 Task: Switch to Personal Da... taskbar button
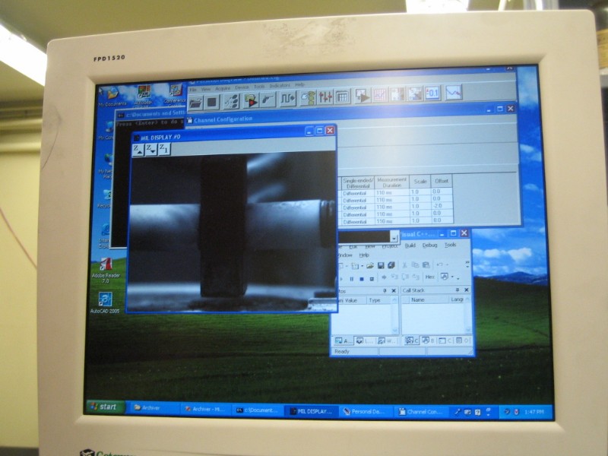(x=366, y=411)
